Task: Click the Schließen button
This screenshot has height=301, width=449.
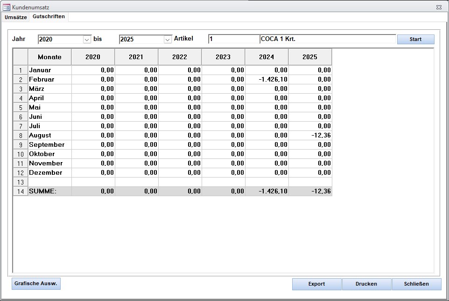Action: point(416,284)
